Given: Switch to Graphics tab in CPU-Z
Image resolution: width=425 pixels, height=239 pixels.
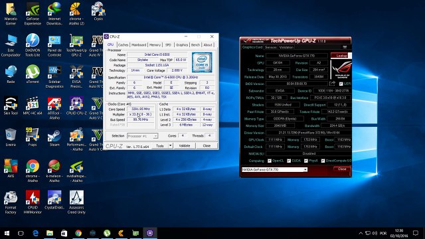Looking at the screenshot, I should [x=181, y=45].
